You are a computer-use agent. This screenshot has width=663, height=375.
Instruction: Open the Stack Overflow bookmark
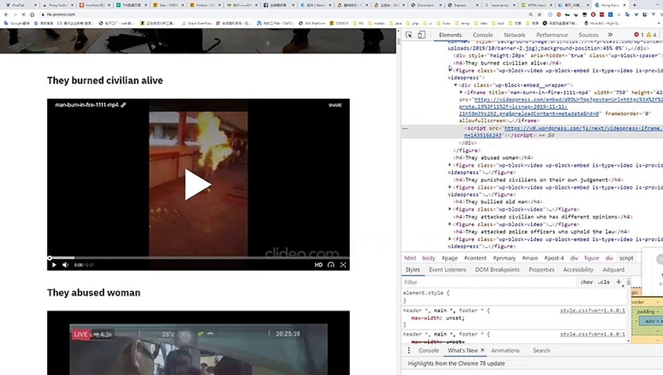point(195,23)
